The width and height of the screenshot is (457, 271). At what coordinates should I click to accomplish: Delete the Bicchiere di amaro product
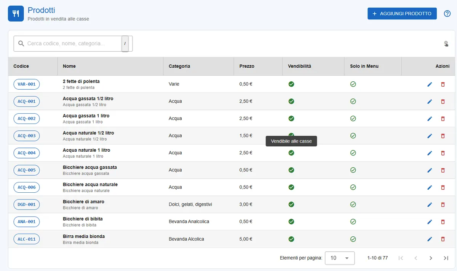click(443, 204)
